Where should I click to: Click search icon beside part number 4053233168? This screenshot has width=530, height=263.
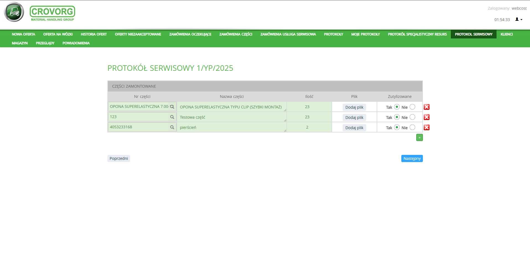(172, 127)
